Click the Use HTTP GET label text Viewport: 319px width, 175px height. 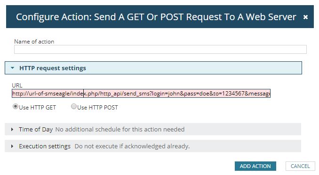click(37, 108)
